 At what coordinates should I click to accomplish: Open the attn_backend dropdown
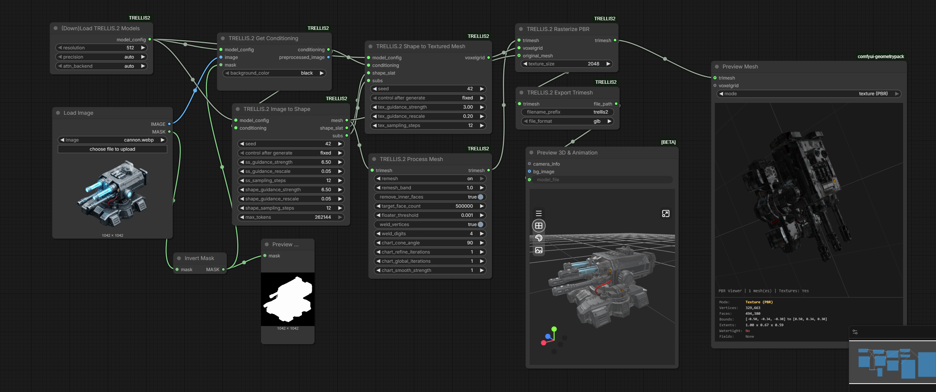coord(102,66)
